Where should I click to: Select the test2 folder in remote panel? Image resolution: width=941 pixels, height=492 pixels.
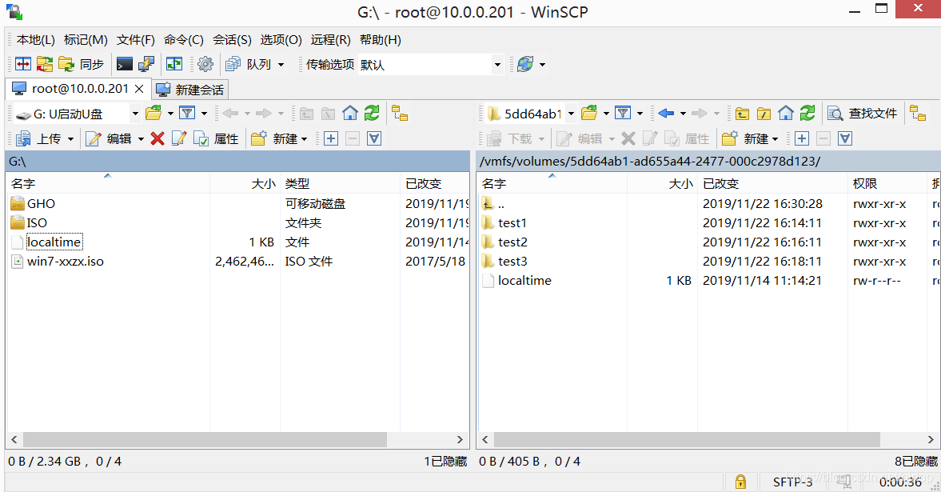point(512,242)
